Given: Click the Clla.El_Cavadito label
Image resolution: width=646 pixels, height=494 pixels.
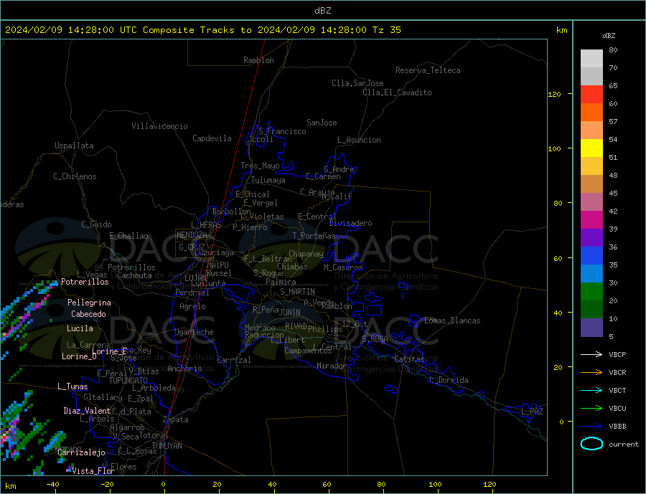Looking at the screenshot, I should (397, 92).
